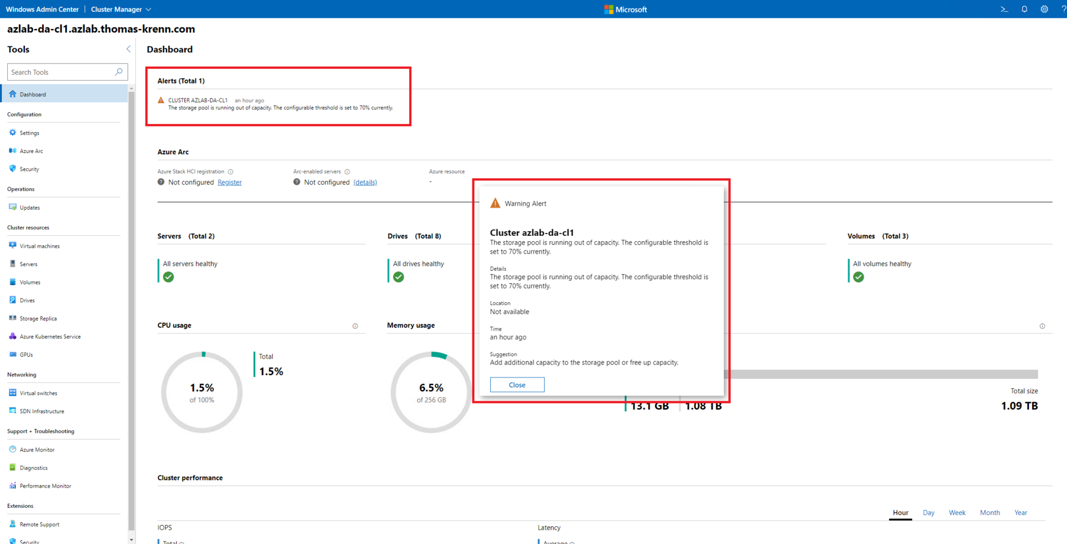Screen dimensions: 1067x544
Task: Click the Register link
Action: click(229, 183)
